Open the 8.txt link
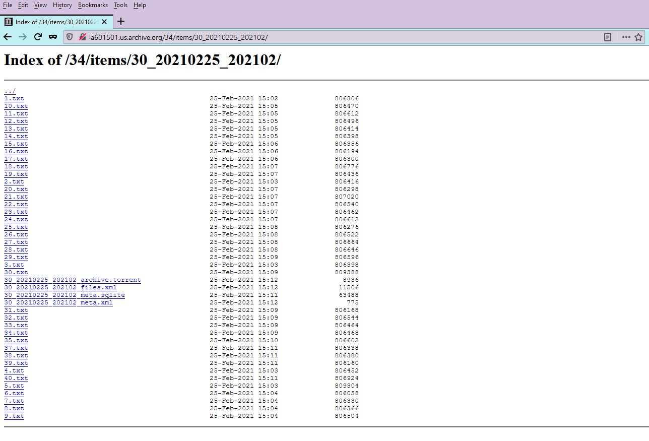This screenshot has width=649, height=441. [14, 408]
